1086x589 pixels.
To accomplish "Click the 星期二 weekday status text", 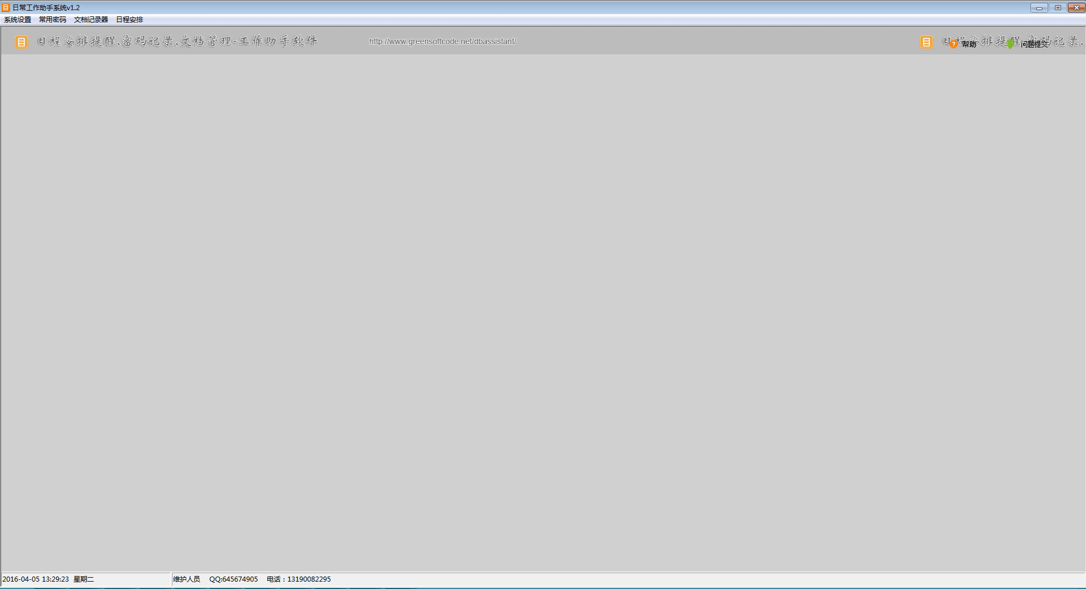I will tap(84, 579).
